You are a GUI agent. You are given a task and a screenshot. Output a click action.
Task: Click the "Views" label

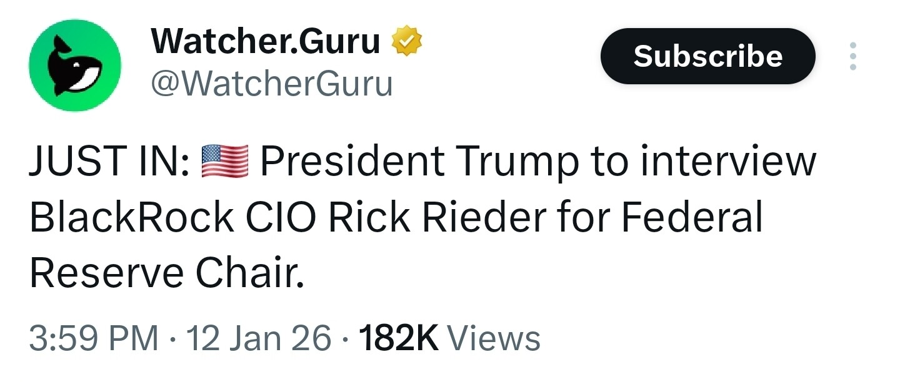click(x=494, y=339)
